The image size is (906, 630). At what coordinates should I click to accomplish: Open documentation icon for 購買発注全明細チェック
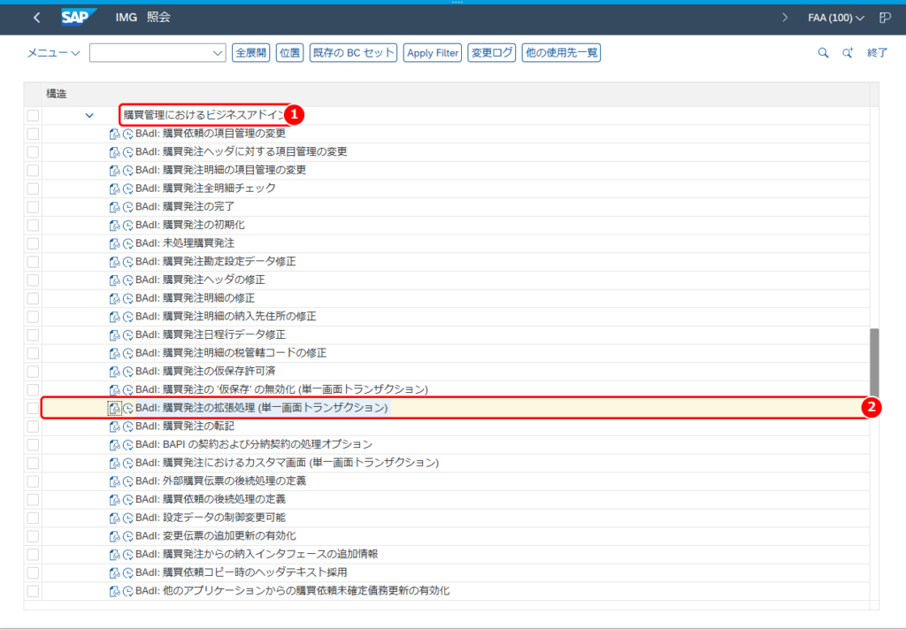(x=114, y=188)
